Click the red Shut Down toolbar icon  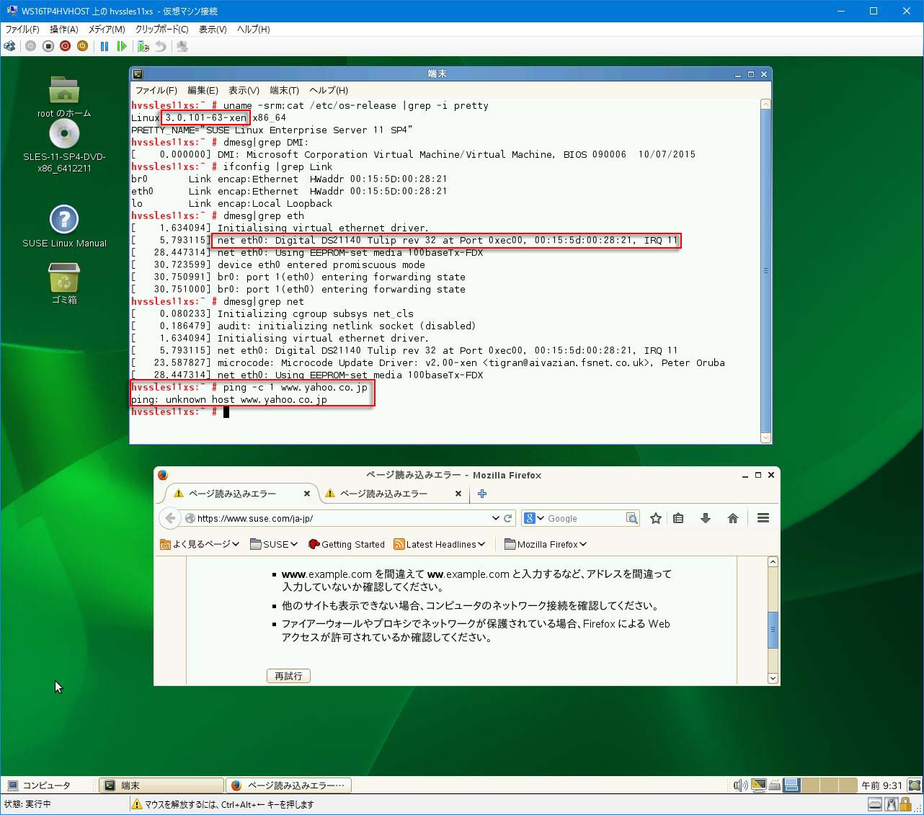pos(66,46)
